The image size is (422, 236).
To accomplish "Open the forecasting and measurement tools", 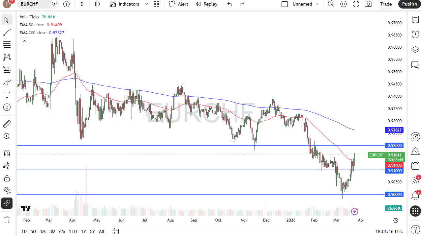I will [x=7, y=70].
